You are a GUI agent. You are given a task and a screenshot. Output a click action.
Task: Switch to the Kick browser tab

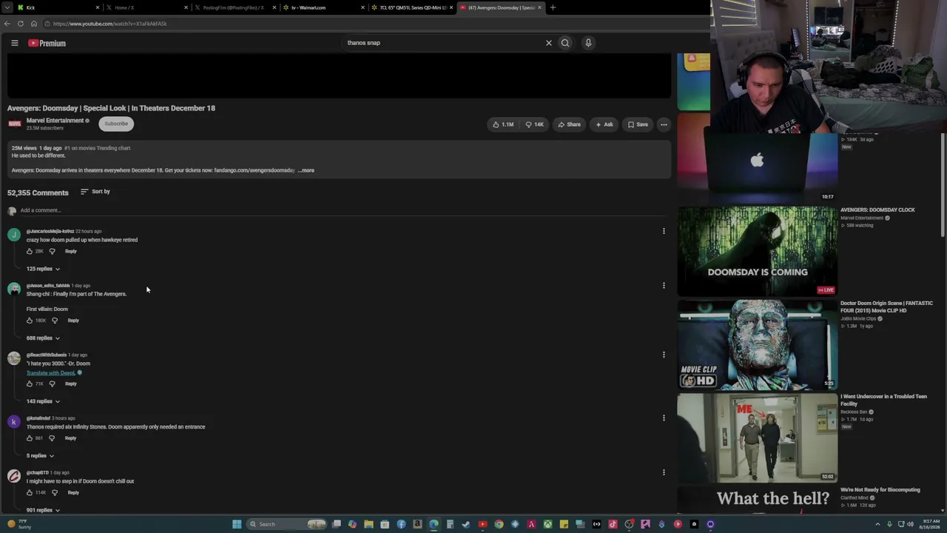click(x=58, y=7)
